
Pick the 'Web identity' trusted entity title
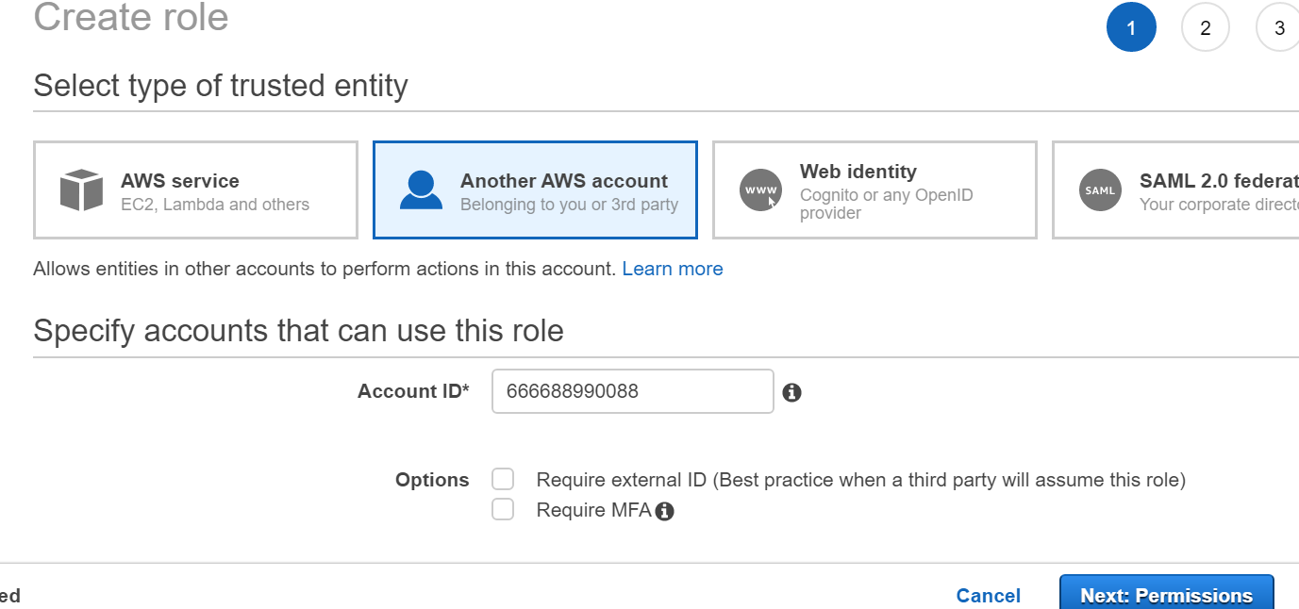858,172
